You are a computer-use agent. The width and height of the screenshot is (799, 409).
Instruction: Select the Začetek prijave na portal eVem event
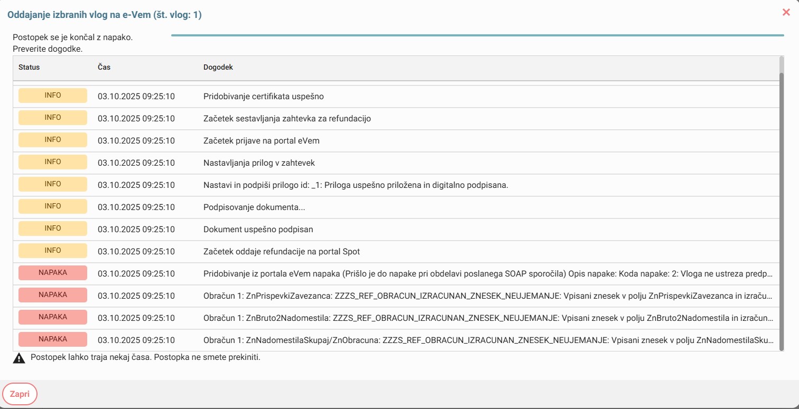(261, 141)
